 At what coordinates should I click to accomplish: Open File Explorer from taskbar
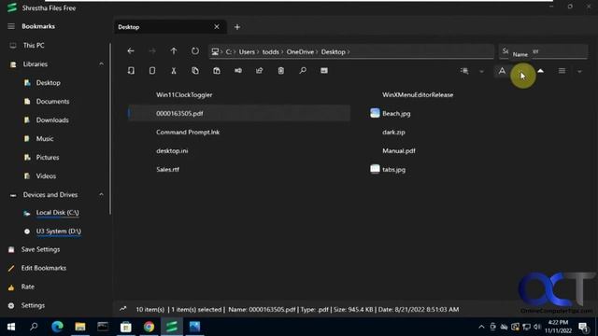tap(80, 327)
